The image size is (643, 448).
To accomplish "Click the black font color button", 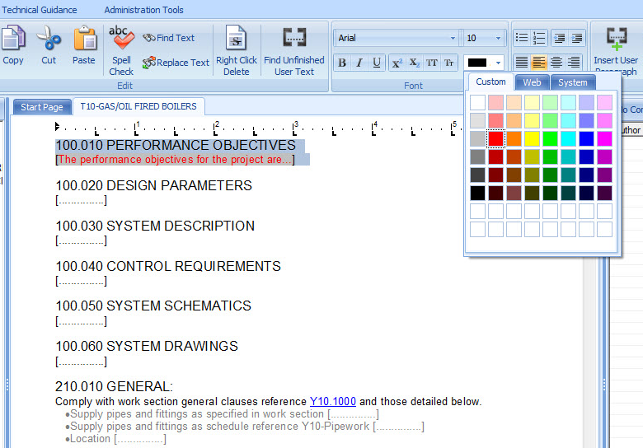I will coord(477,63).
